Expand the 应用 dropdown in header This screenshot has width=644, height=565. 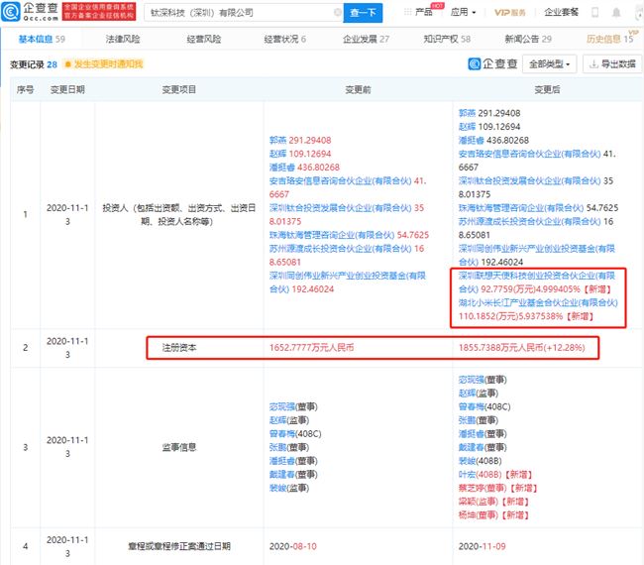pyautogui.click(x=463, y=12)
